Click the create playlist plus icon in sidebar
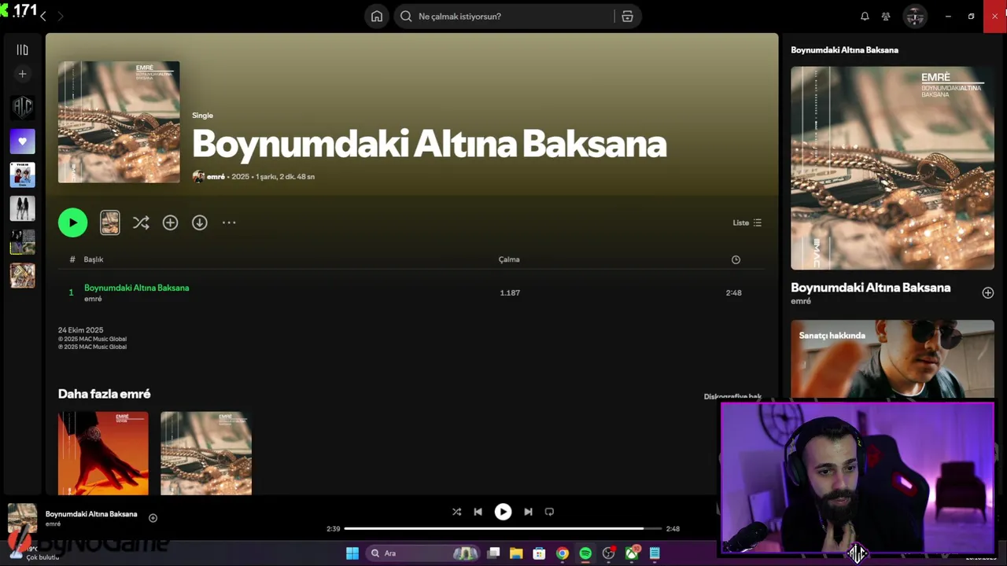The image size is (1007, 566). (22, 74)
